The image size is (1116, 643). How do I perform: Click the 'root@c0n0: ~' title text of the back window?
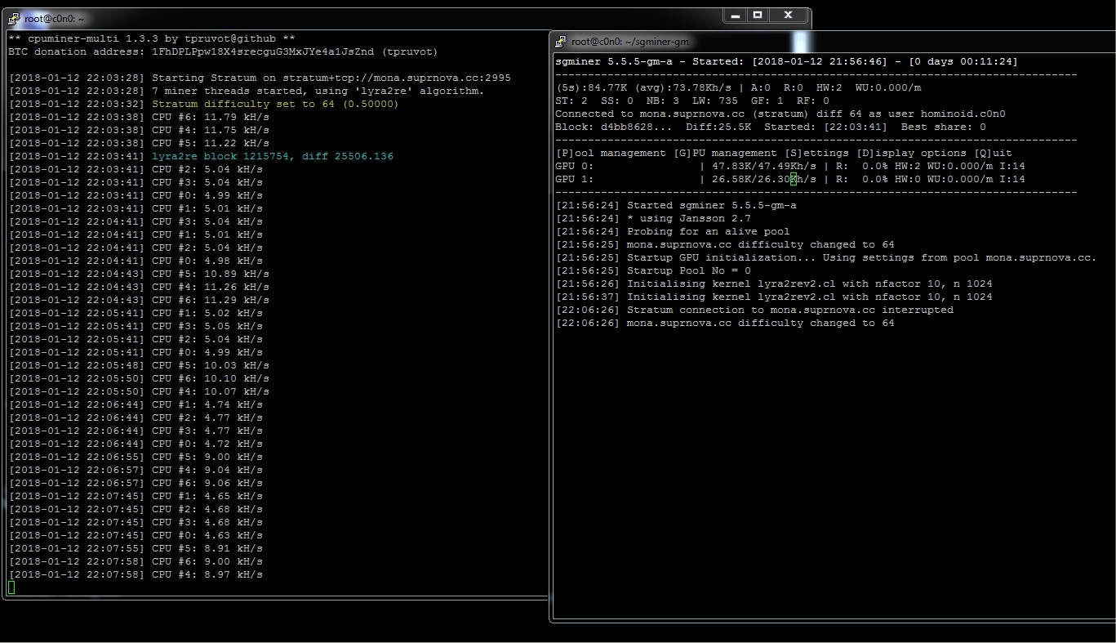(x=55, y=18)
